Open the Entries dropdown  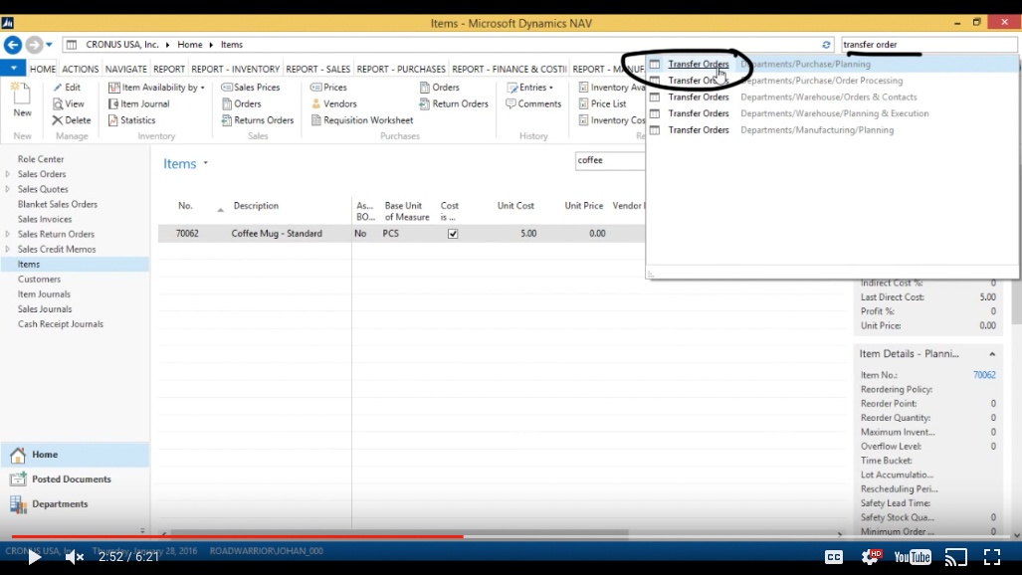pos(529,88)
